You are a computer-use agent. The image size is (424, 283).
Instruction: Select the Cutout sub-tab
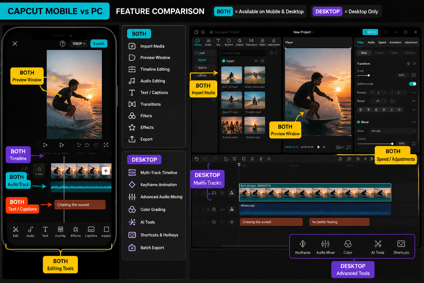pos(379,53)
